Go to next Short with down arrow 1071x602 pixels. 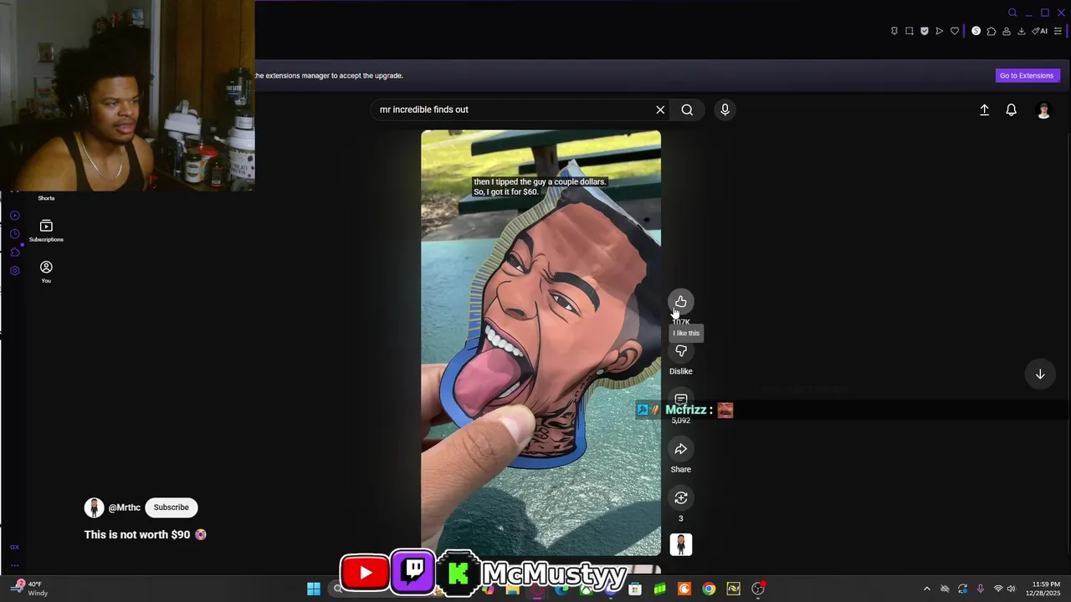click(x=1040, y=374)
